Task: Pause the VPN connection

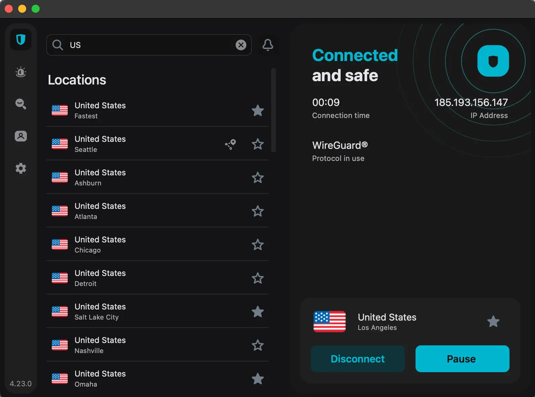Action: 462,359
